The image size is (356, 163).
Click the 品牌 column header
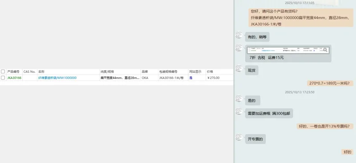coord(145,72)
